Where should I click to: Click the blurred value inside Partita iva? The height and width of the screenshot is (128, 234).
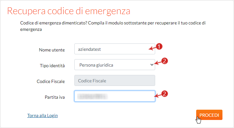(92, 96)
